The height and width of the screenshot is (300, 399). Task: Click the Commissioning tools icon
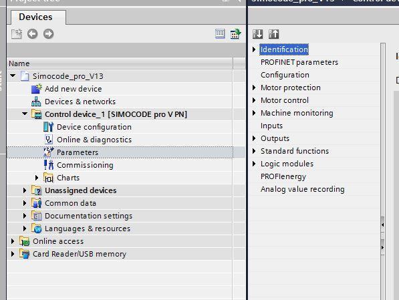coord(48,165)
